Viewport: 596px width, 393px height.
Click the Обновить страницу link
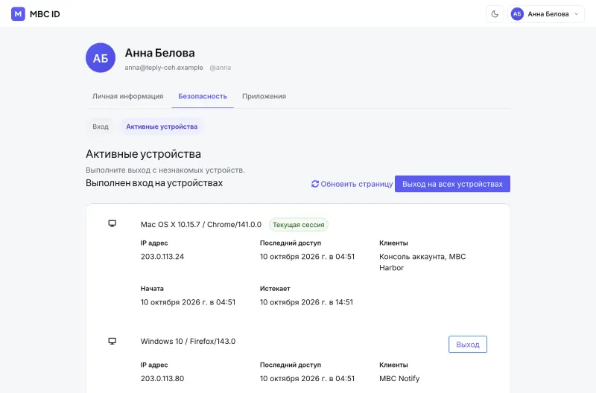tap(352, 184)
